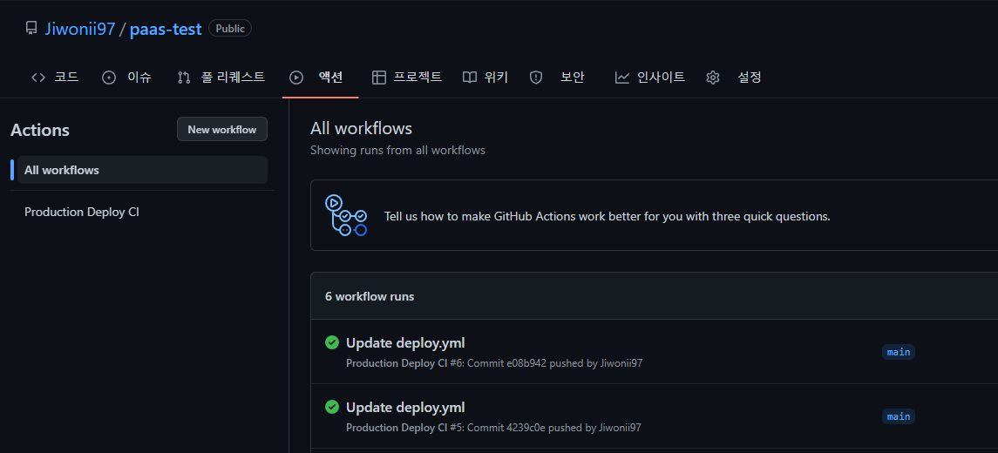Image resolution: width=998 pixels, height=453 pixels.
Task: Click the issue circle icon
Action: tap(110, 78)
